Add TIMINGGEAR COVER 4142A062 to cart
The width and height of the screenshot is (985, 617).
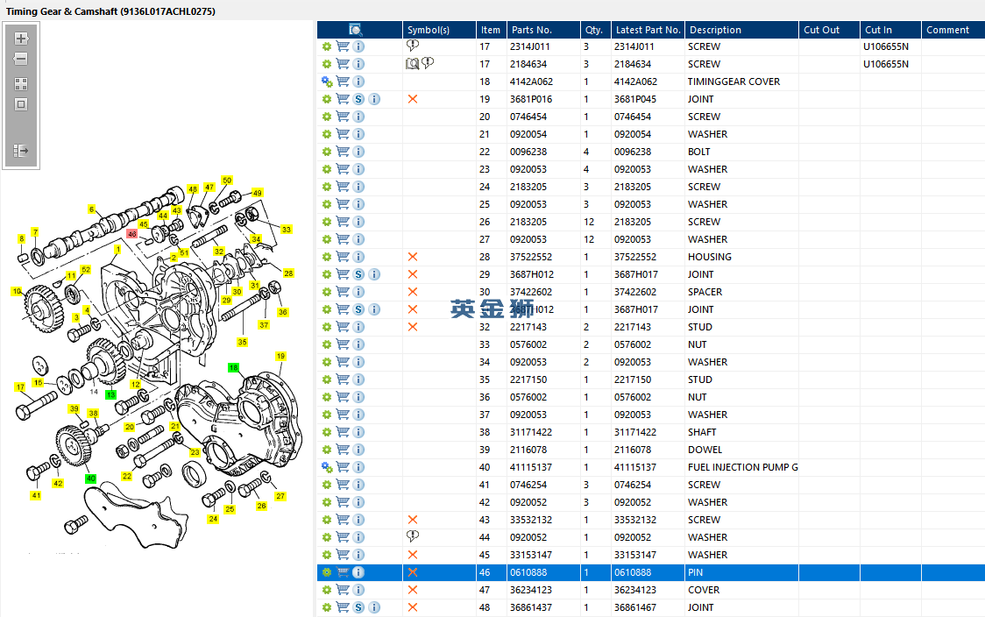tap(343, 82)
